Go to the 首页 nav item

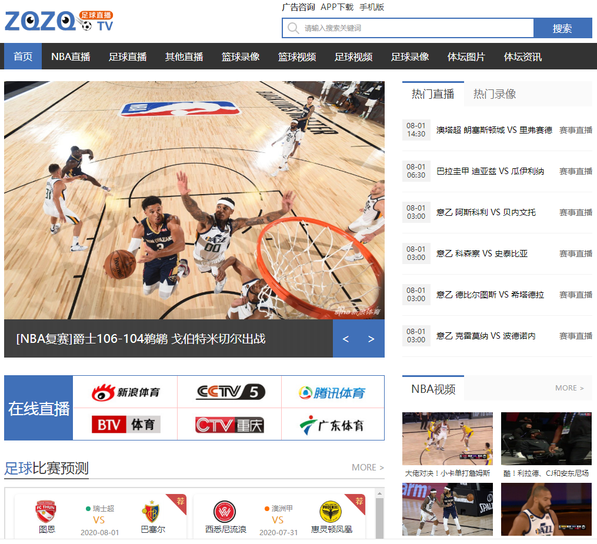pyautogui.click(x=23, y=56)
